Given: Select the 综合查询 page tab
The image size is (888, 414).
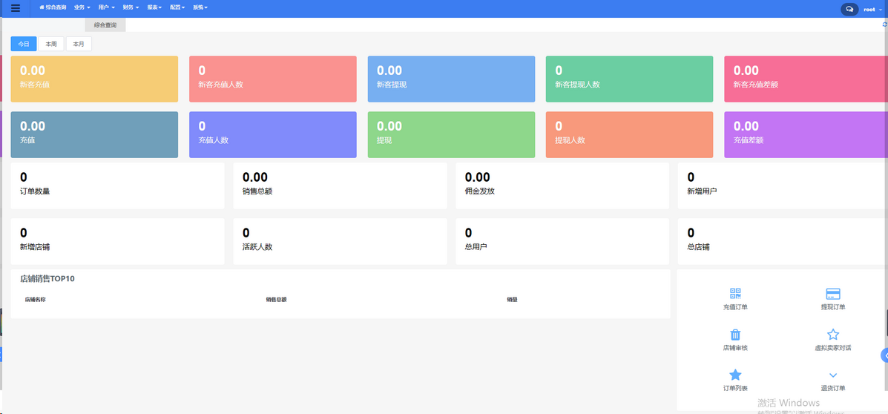Looking at the screenshot, I should click(x=105, y=25).
